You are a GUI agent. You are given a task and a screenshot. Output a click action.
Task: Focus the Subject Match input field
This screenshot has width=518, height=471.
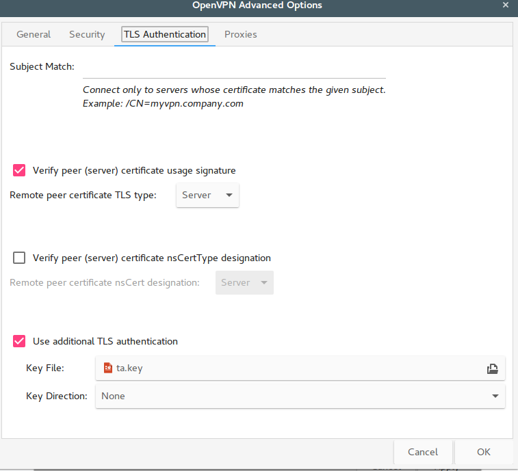(x=234, y=67)
